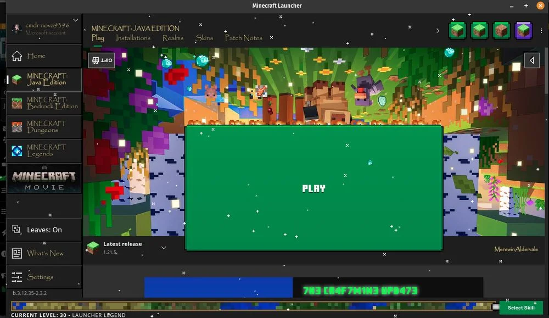
Task: Click the Gift icon button on banner
Action: pyautogui.click(x=101, y=60)
